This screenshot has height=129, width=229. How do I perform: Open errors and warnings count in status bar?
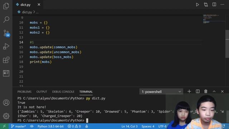point(74,126)
